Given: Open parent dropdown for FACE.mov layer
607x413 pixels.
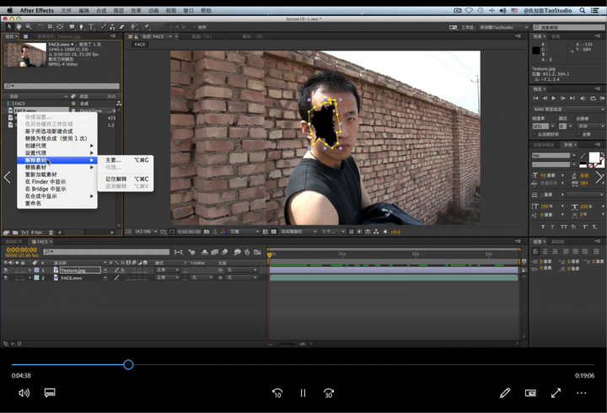Looking at the screenshot, I should 243,277.
